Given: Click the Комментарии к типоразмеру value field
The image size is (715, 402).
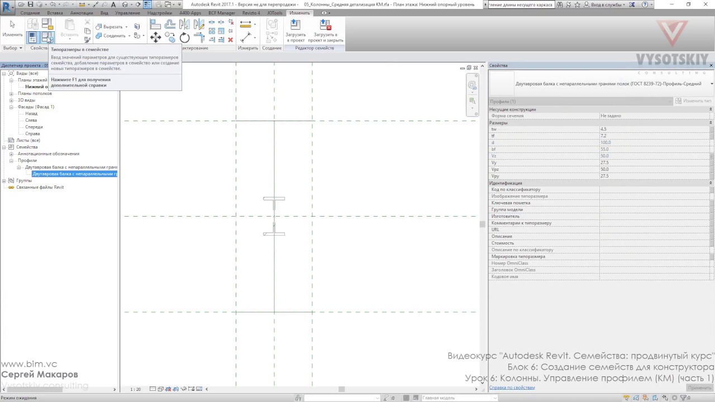Looking at the screenshot, I should point(654,223).
